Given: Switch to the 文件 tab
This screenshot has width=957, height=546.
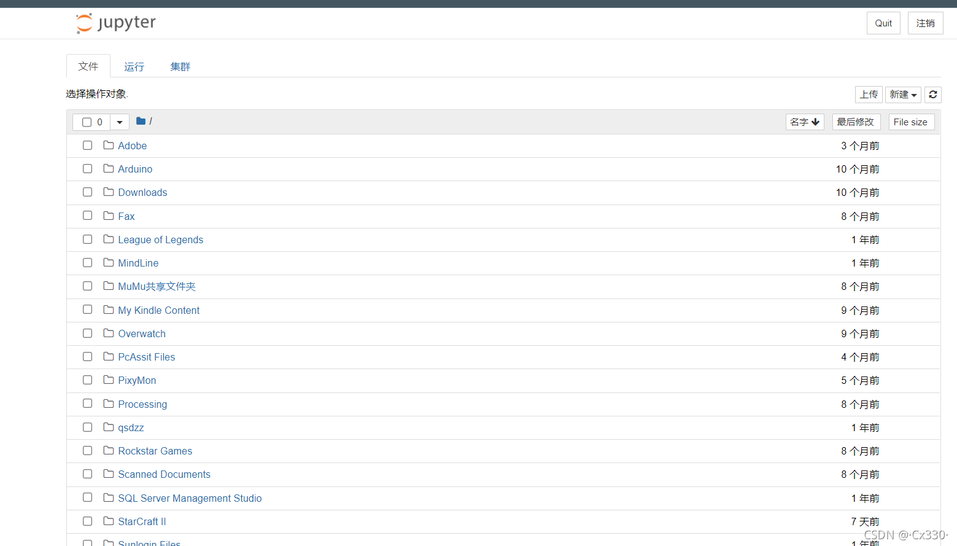Looking at the screenshot, I should coord(88,66).
